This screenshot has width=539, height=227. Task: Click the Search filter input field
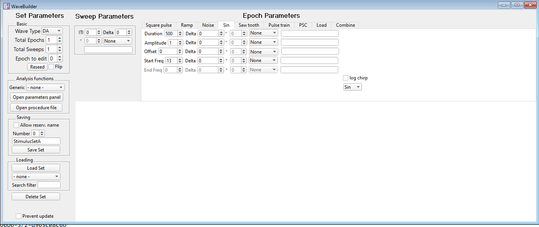pyautogui.click(x=49, y=185)
